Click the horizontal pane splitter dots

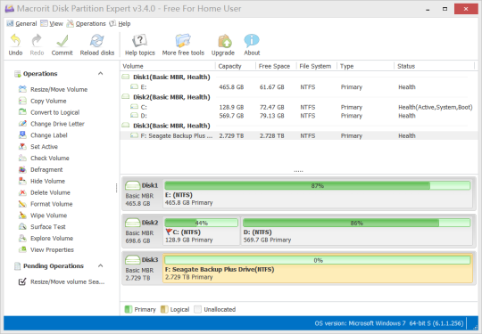click(298, 171)
